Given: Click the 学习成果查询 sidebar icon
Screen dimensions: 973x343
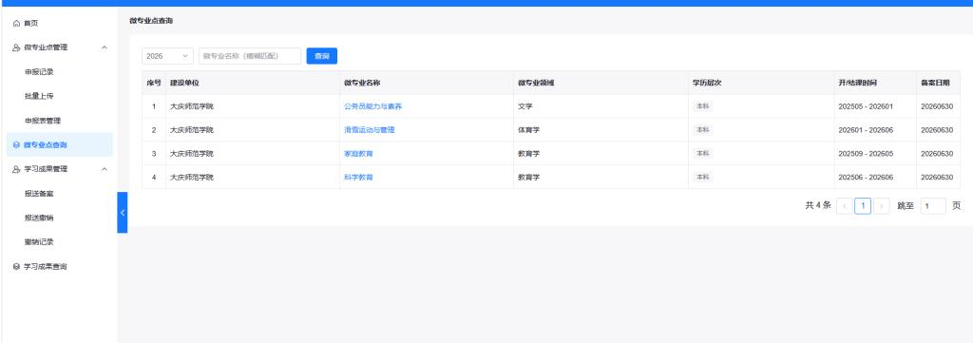Looking at the screenshot, I should pos(16,267).
